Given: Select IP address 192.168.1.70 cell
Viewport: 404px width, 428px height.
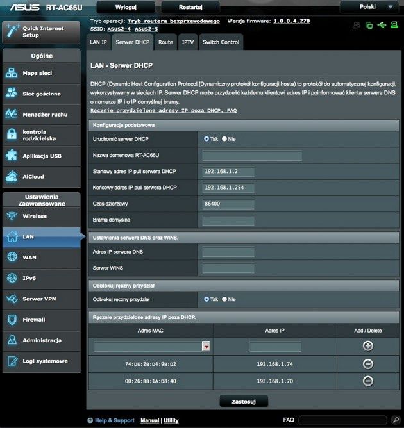Looking at the screenshot, I should point(275,381).
